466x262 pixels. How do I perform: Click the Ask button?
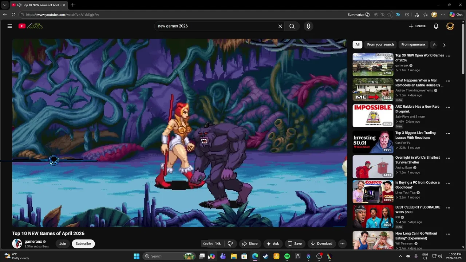(272, 243)
